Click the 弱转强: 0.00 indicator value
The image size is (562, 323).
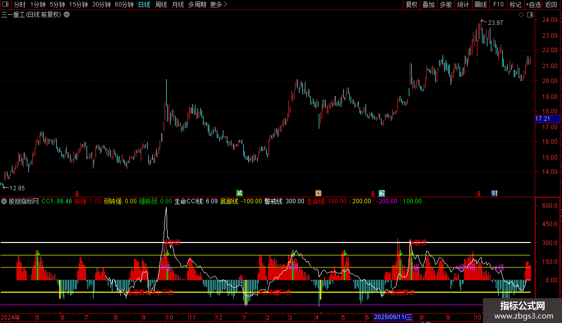[120, 201]
